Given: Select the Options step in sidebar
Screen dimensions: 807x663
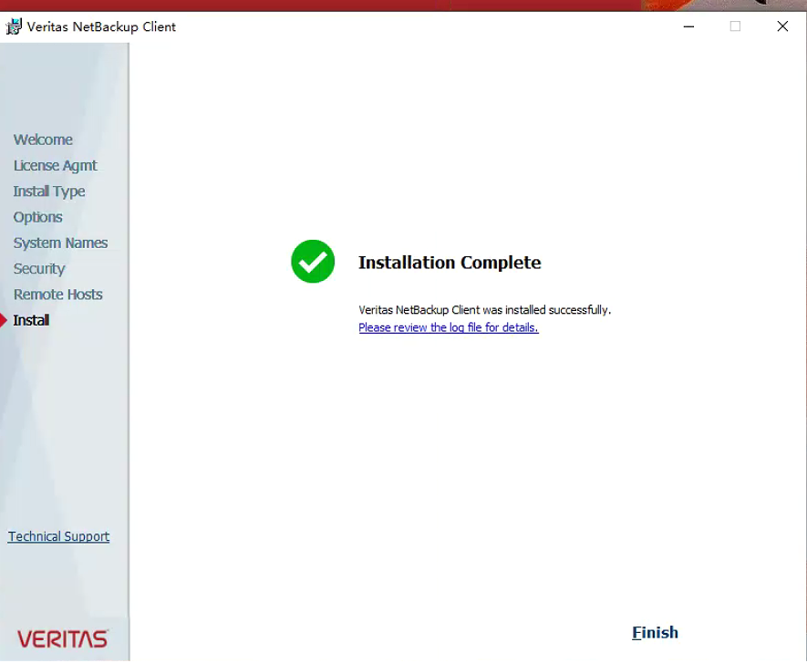Looking at the screenshot, I should pyautogui.click(x=37, y=217).
